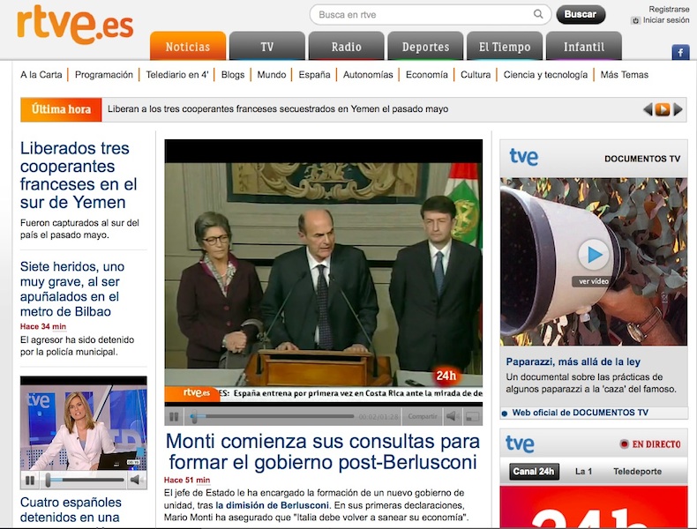Open the El Tiempo tab

click(x=505, y=46)
